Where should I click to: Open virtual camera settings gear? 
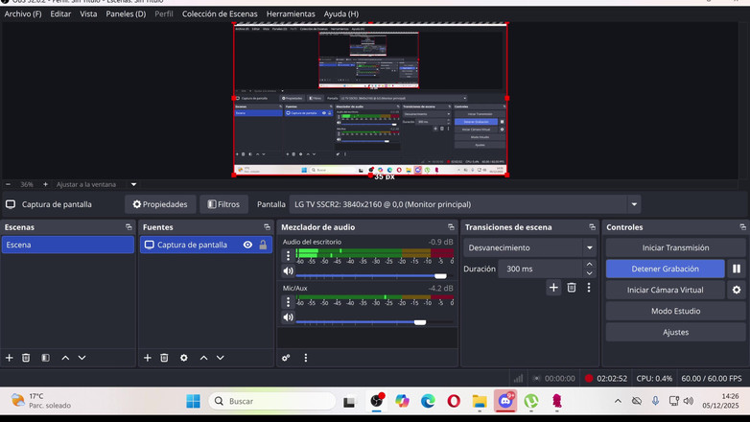tap(737, 290)
